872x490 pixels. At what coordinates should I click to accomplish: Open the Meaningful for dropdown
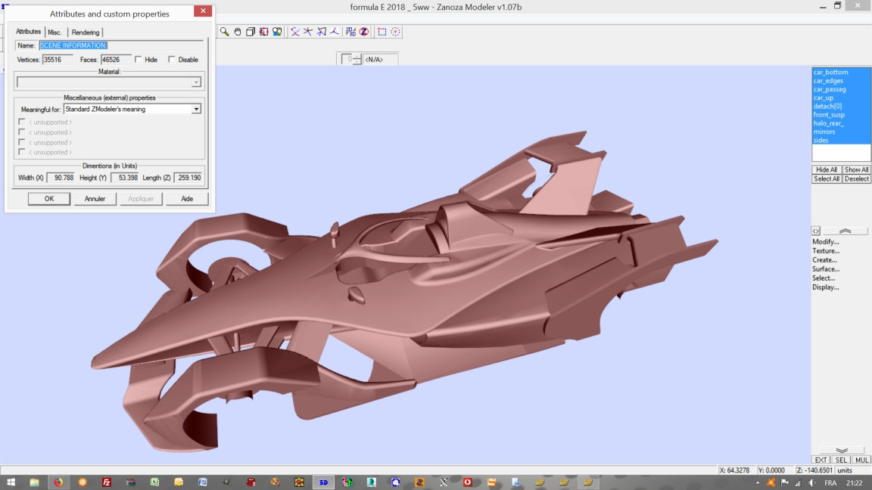click(x=196, y=109)
